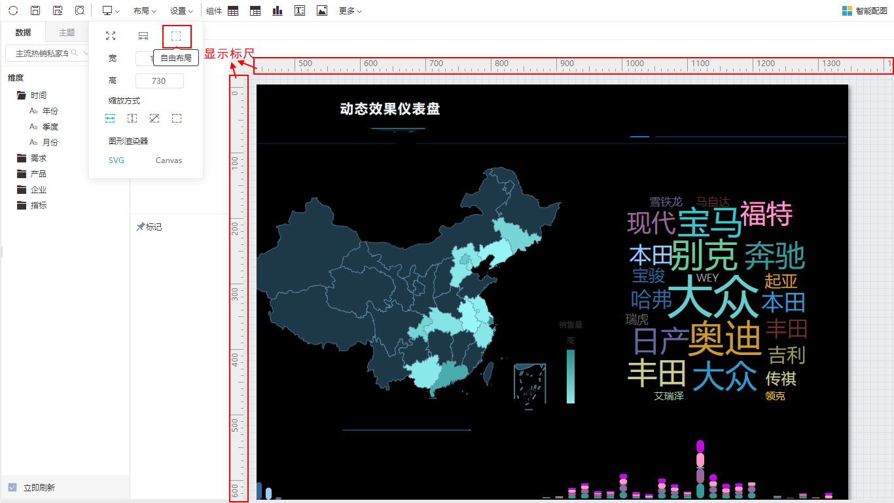Image resolution: width=894 pixels, height=503 pixels.
Task: Select SVG graphics renderer
Action: 116,160
